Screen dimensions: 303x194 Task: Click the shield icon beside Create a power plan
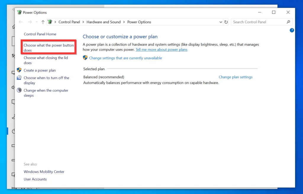[x=19, y=70]
